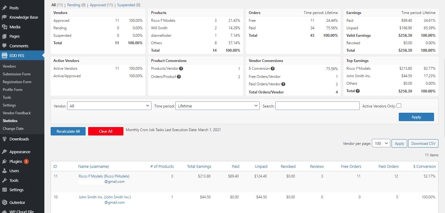Click the Posts pin icon in sidebar
445x213 pixels.
(4, 8)
